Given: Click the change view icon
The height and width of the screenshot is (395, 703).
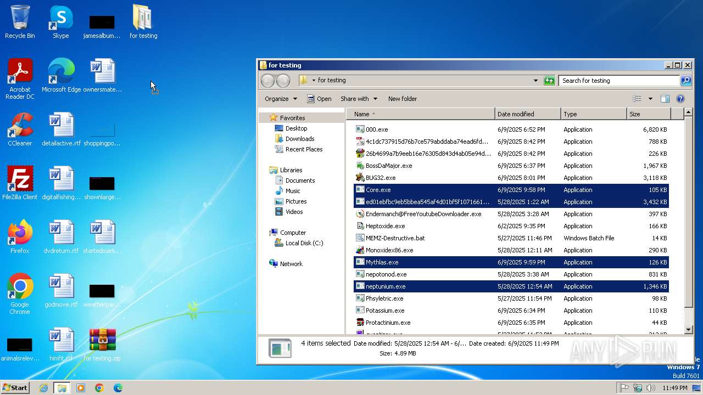Looking at the screenshot, I should click(637, 99).
